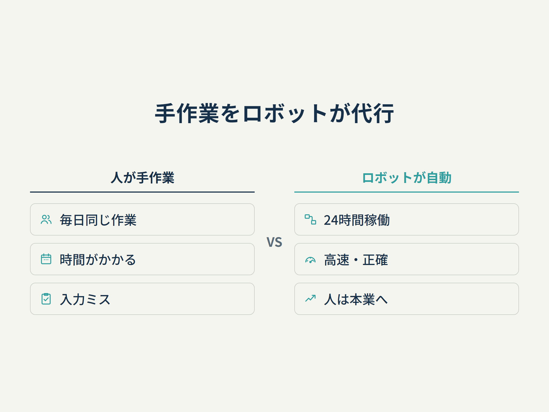Click the VS label between columns

pos(274,242)
